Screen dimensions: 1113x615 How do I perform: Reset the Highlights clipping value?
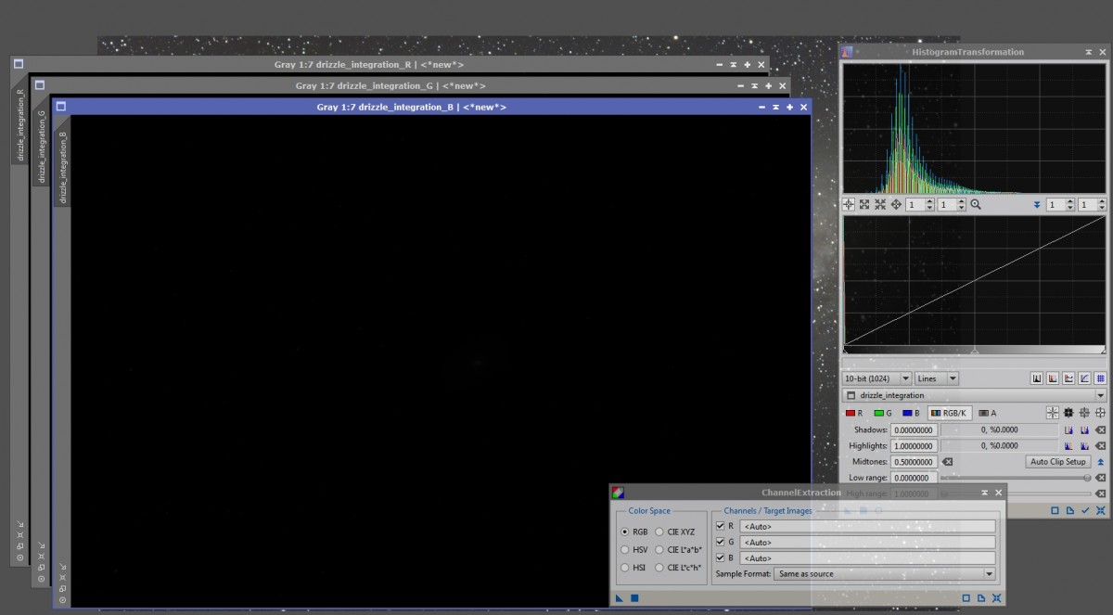[1101, 446]
